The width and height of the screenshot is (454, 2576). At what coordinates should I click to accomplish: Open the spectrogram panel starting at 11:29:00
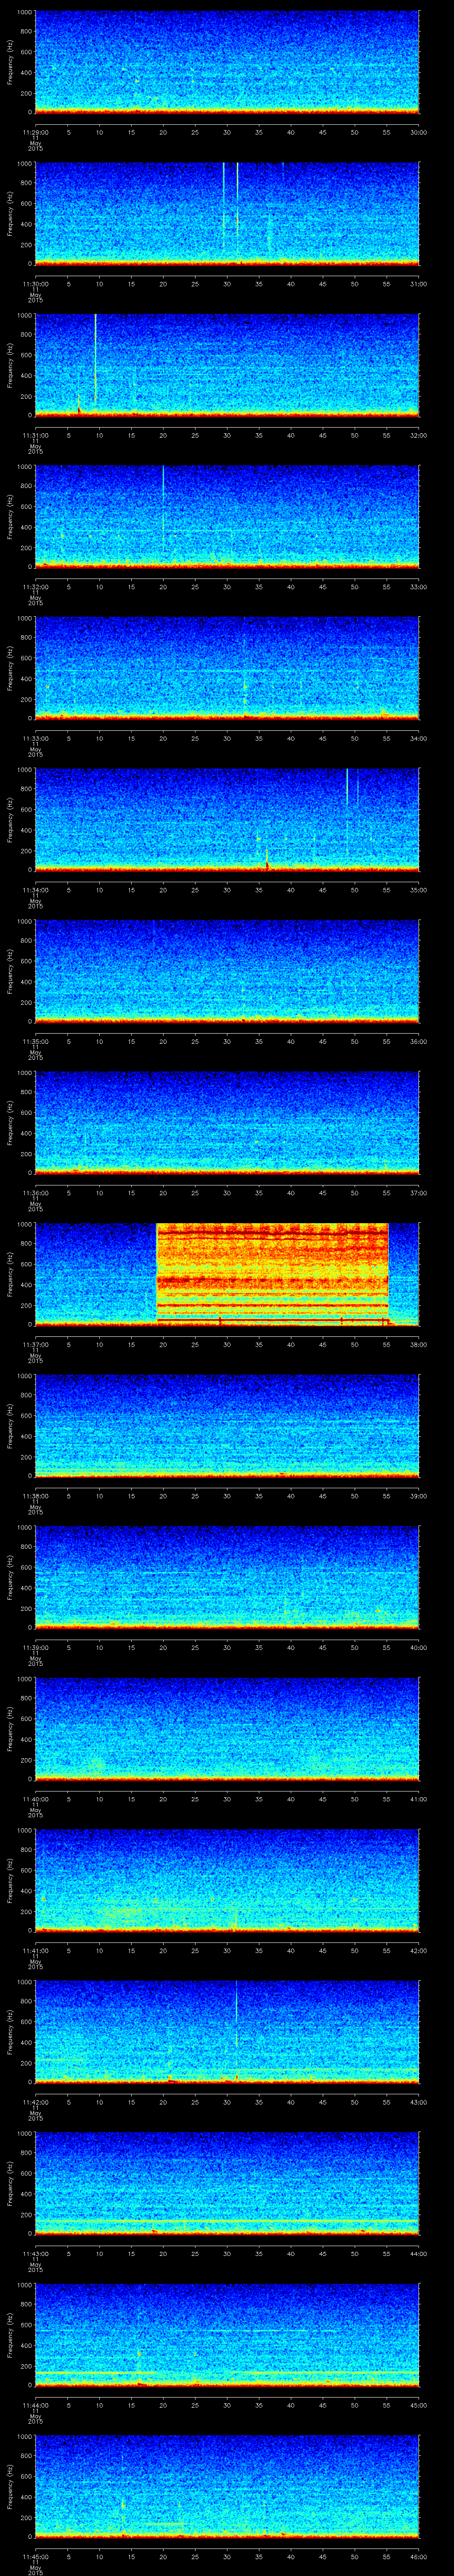click(227, 62)
